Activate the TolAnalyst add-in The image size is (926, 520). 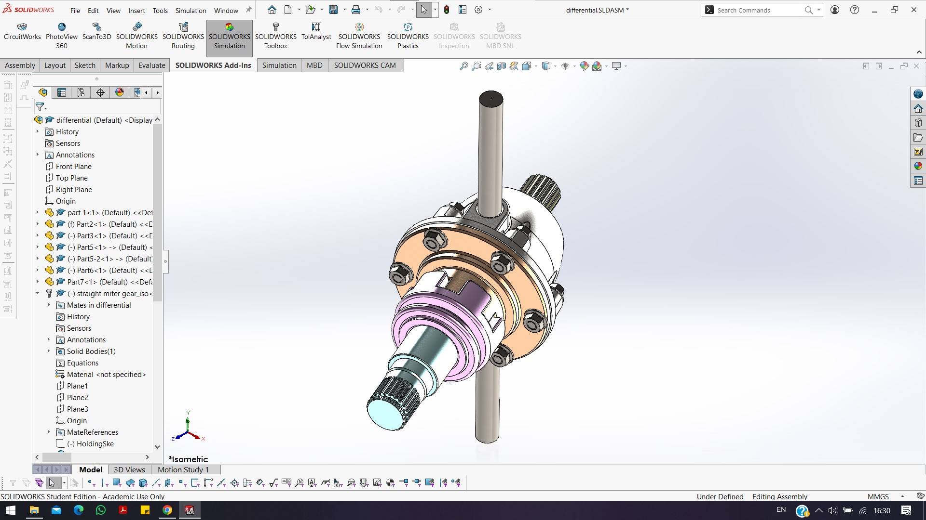click(x=316, y=32)
